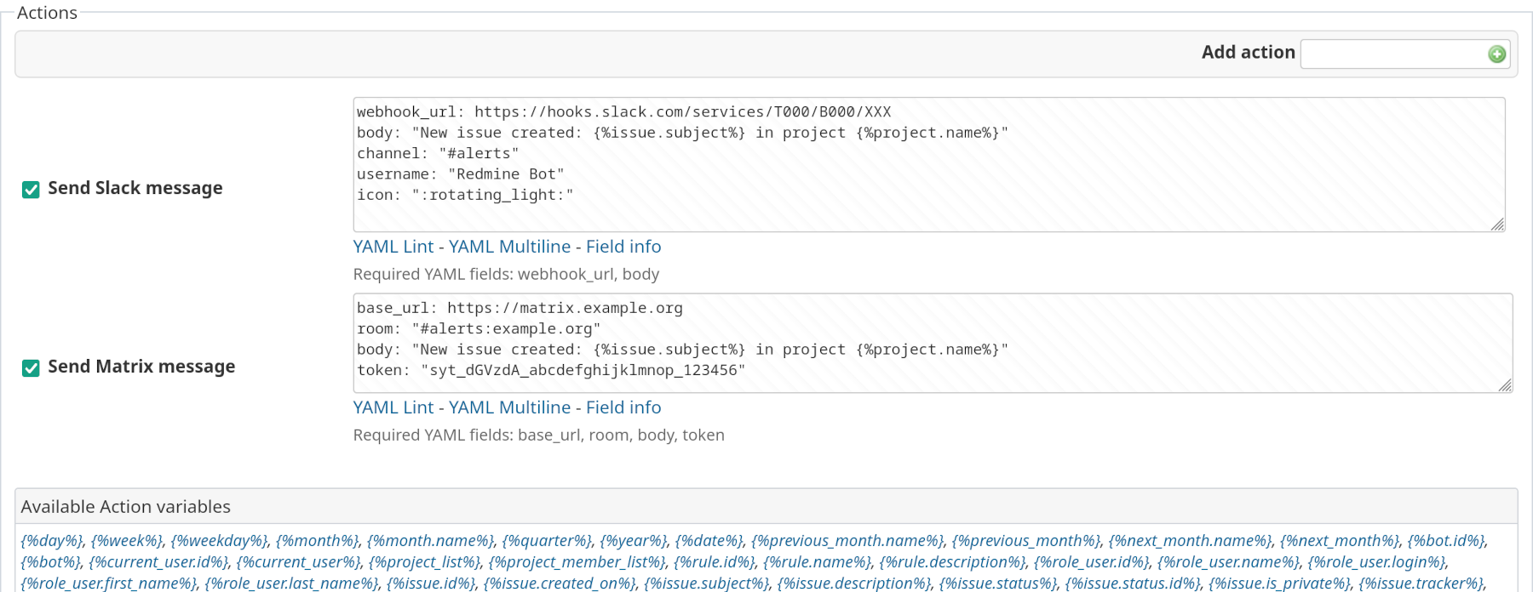Insert the {%rule.name%} action variable

[x=817, y=562]
